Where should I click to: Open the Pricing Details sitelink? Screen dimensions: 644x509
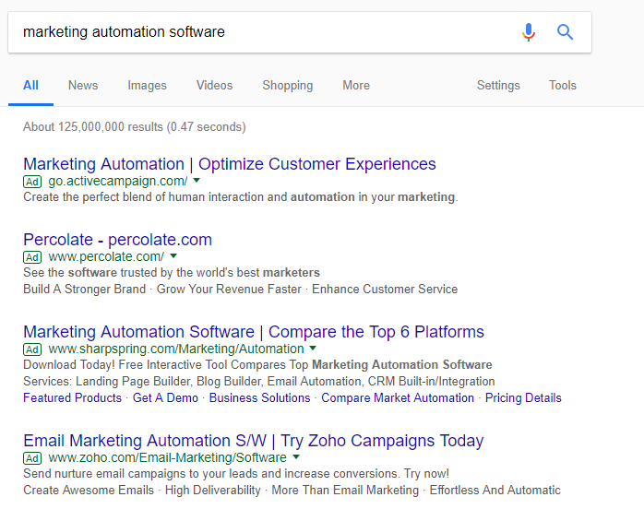click(x=523, y=397)
